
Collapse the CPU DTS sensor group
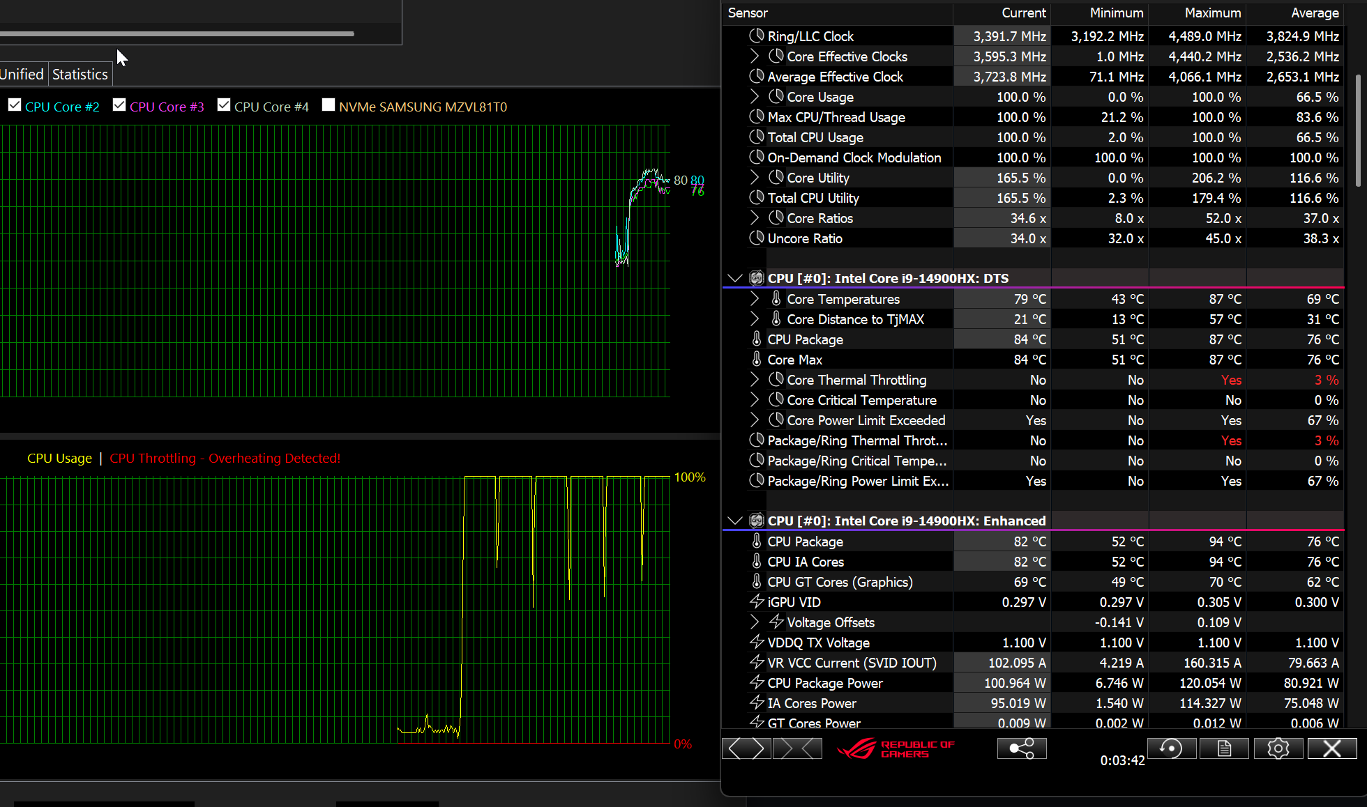(x=734, y=278)
